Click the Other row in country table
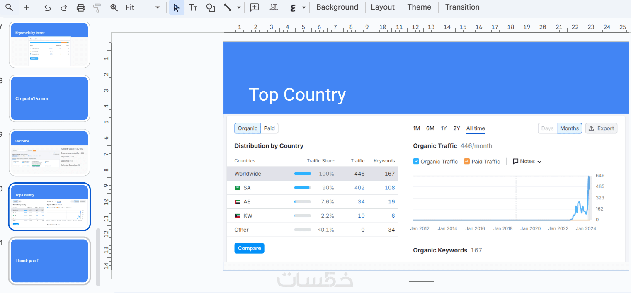 pos(312,230)
